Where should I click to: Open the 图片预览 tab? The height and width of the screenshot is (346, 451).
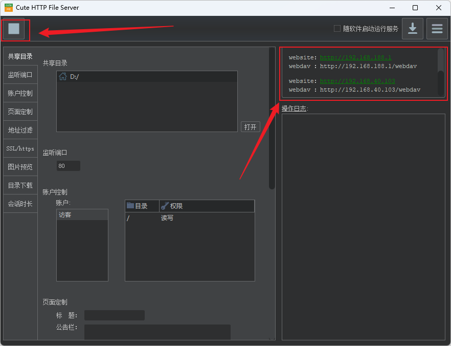(20, 167)
